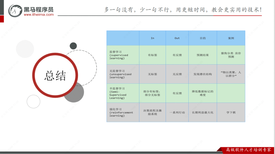Click the small white outlined circle

pyautogui.click(x=33, y=101)
